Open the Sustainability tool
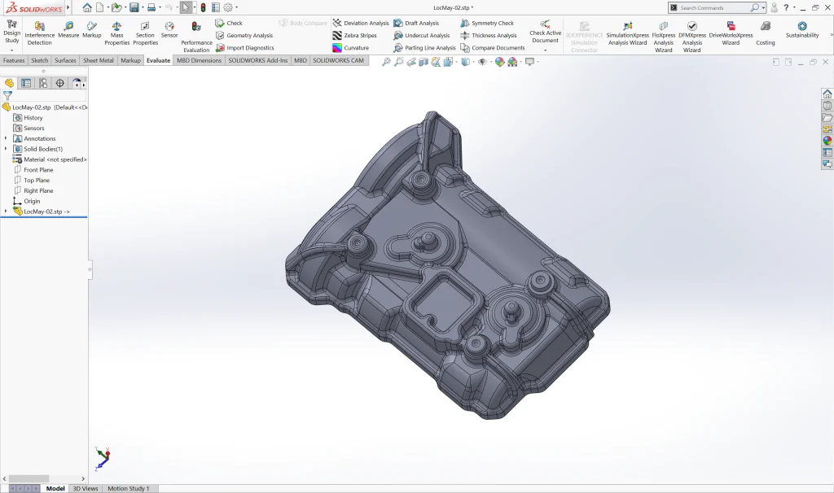The image size is (834, 493). (802, 29)
